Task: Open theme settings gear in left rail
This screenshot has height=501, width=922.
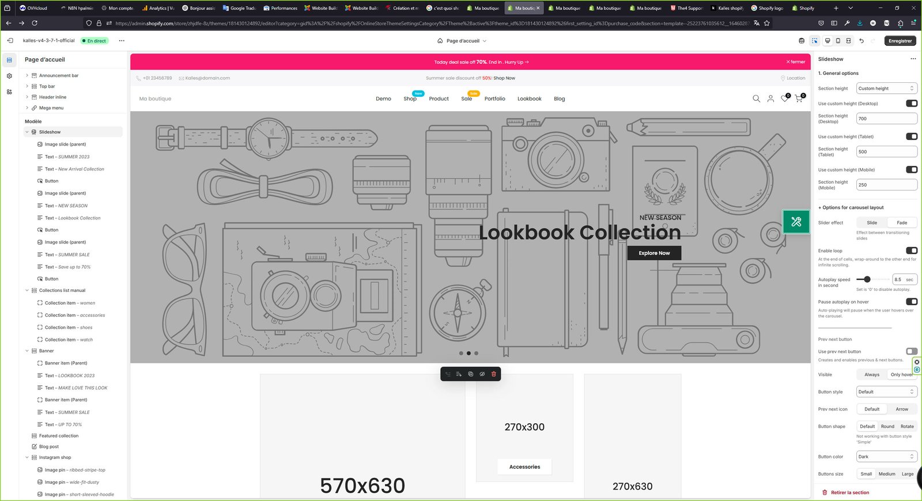Action: tap(9, 76)
